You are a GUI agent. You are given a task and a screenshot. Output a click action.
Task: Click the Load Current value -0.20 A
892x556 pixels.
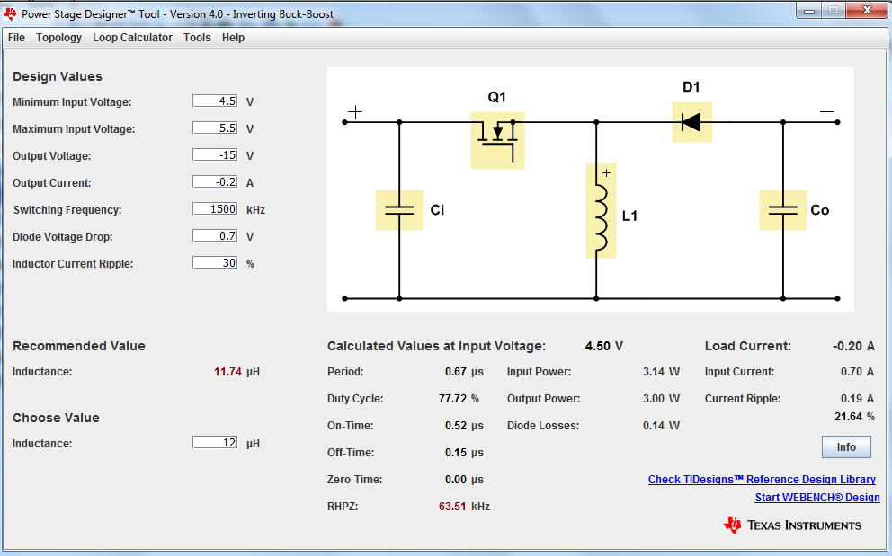point(853,346)
